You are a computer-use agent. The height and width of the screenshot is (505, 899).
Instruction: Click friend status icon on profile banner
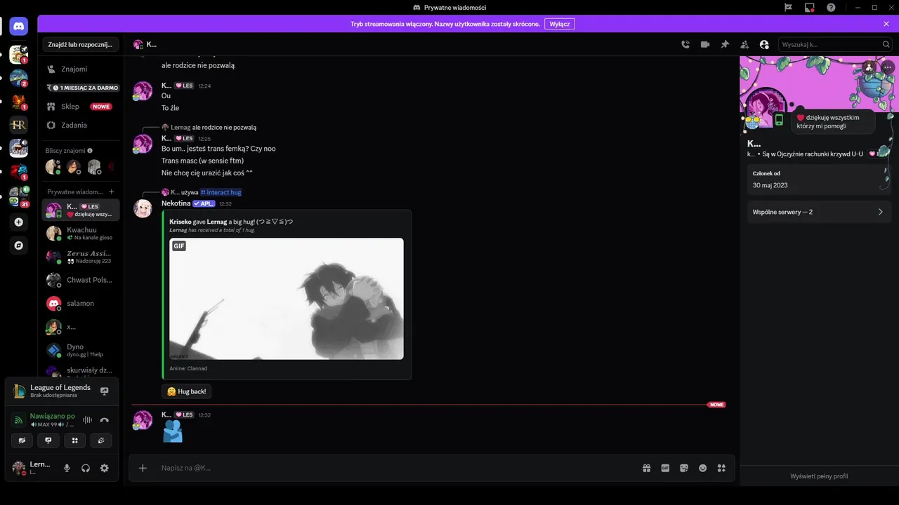(x=869, y=67)
